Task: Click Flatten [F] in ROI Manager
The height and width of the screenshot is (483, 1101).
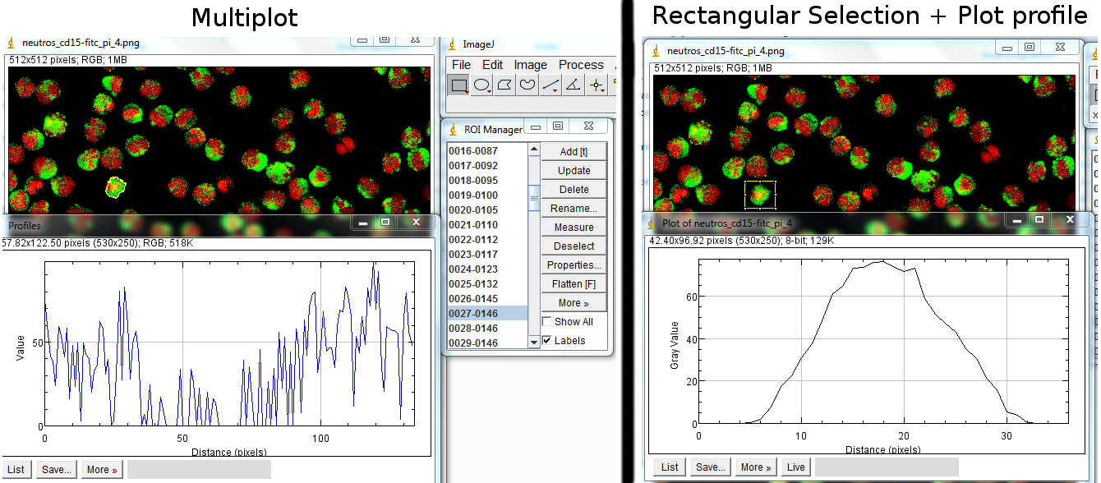Action: pos(574,283)
